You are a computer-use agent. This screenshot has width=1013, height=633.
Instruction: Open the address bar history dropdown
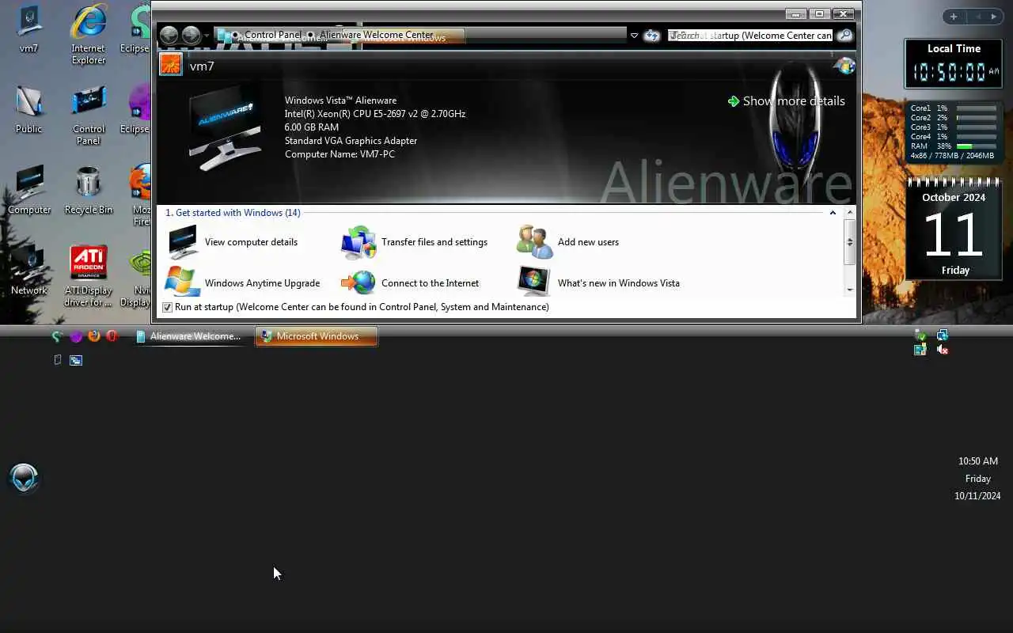click(x=634, y=36)
